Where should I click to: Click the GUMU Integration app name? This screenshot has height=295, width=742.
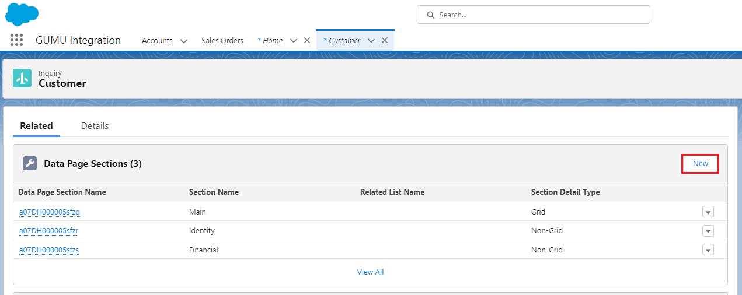78,40
